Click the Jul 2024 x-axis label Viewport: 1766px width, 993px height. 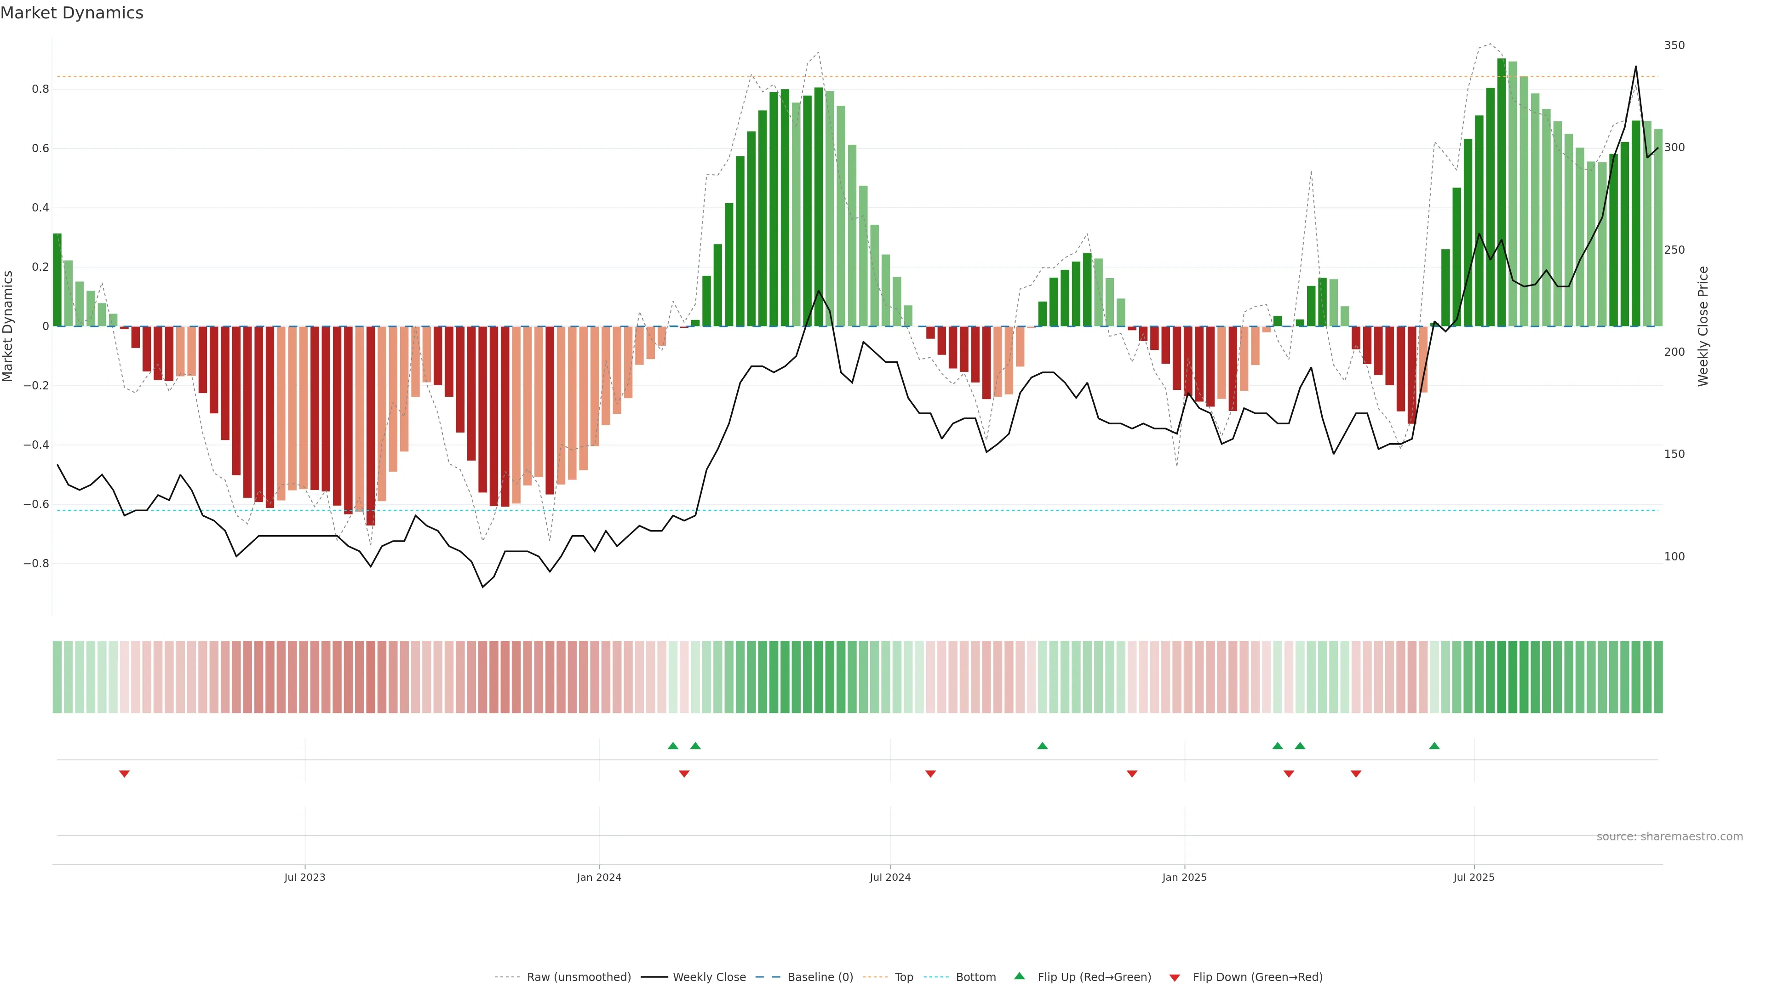(x=890, y=877)
